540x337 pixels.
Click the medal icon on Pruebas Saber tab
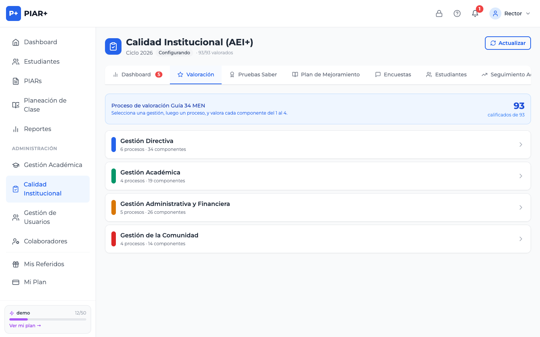click(232, 75)
